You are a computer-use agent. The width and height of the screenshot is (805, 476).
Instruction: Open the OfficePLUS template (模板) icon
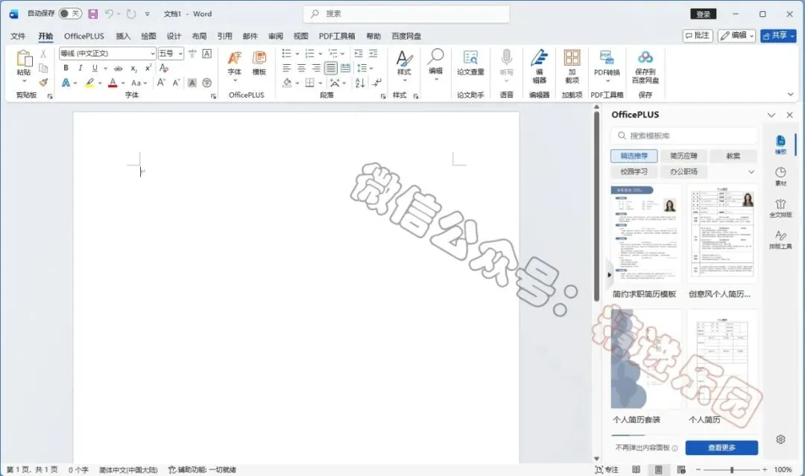[259, 63]
